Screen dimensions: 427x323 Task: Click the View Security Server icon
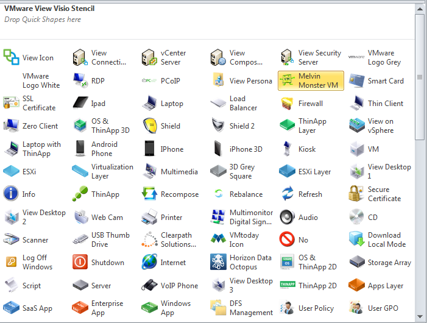click(288, 57)
